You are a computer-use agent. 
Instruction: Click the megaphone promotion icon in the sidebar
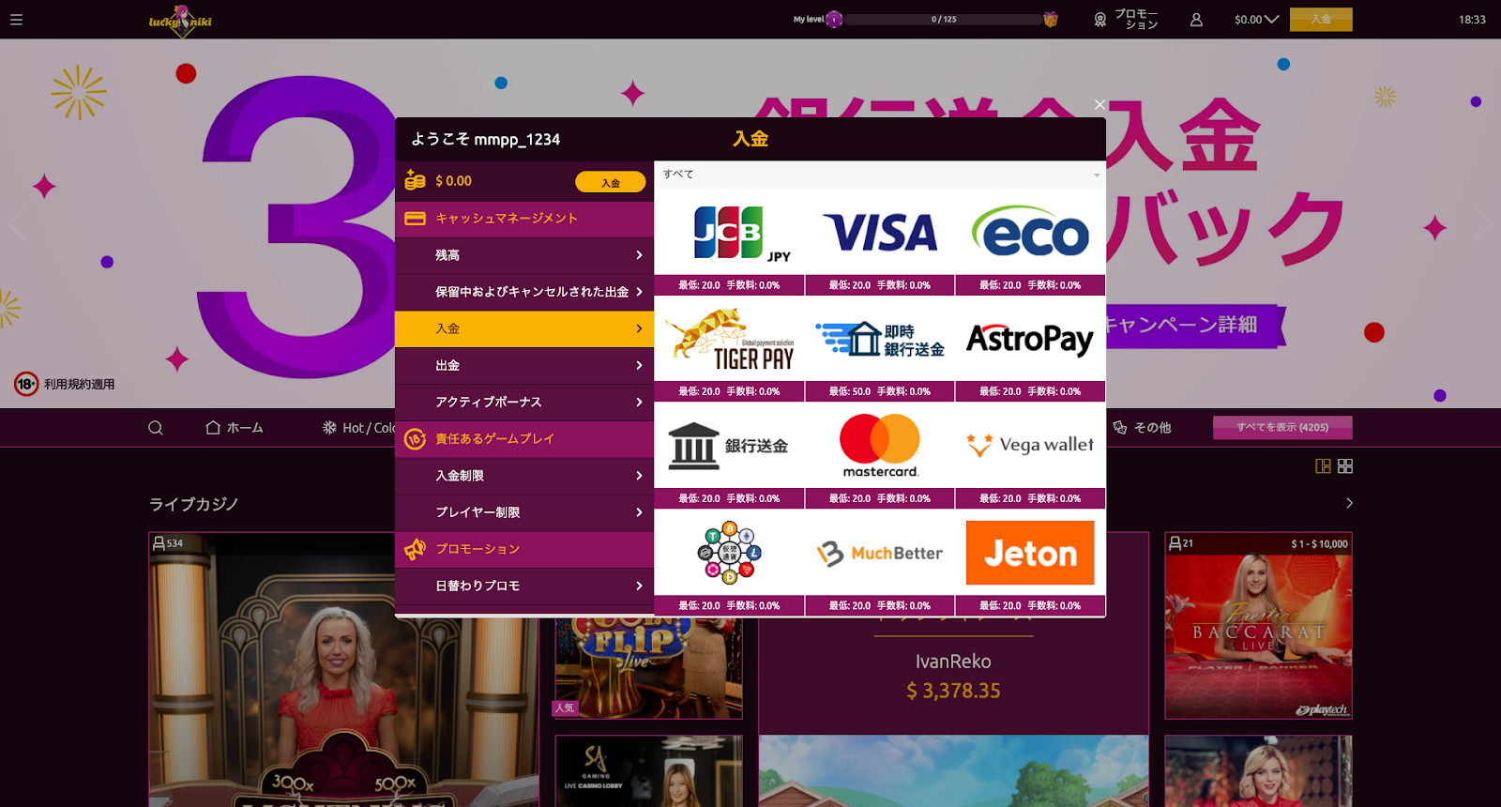pyautogui.click(x=415, y=549)
